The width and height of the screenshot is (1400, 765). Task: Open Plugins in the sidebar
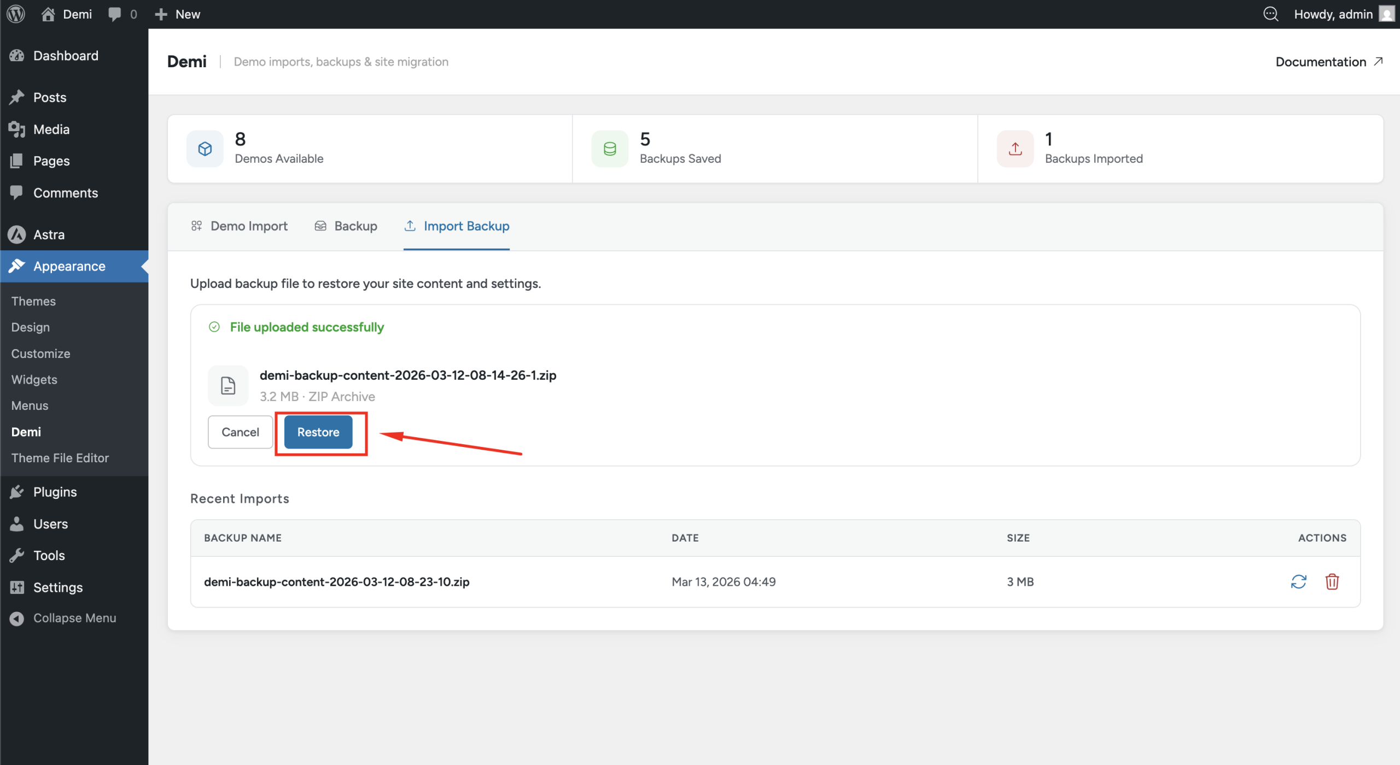pyautogui.click(x=55, y=492)
